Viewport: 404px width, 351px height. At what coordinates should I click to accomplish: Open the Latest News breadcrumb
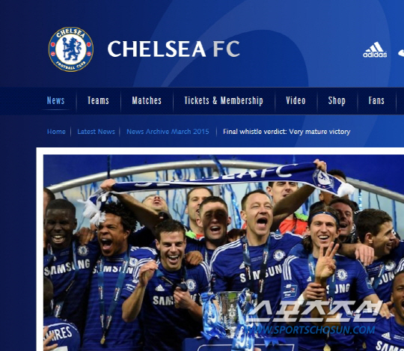(x=96, y=132)
